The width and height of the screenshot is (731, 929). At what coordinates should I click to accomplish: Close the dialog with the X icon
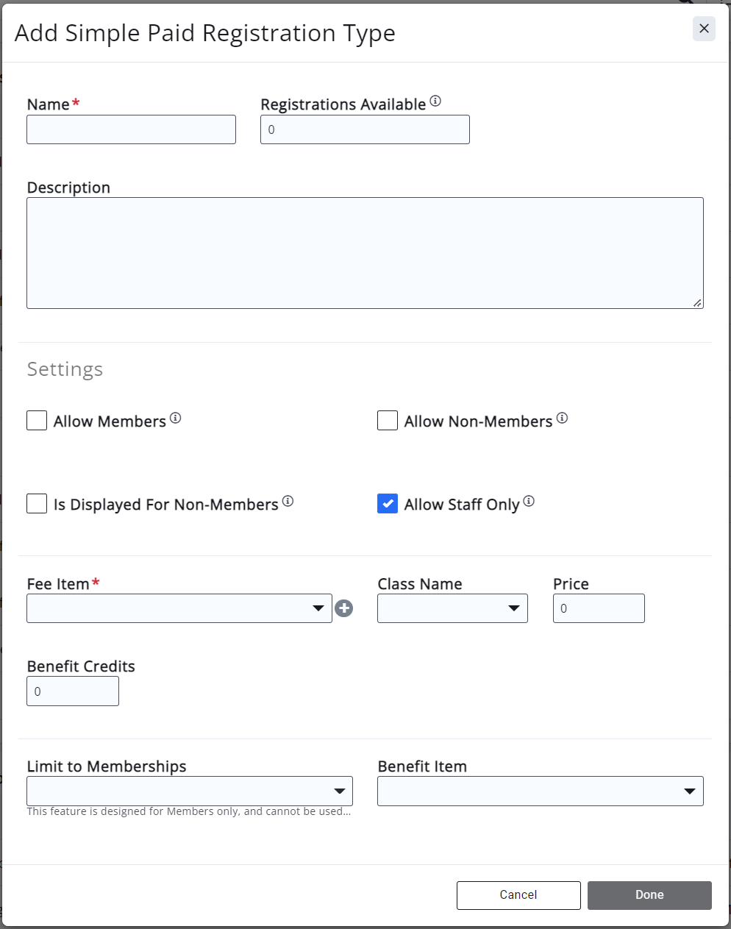pyautogui.click(x=704, y=29)
